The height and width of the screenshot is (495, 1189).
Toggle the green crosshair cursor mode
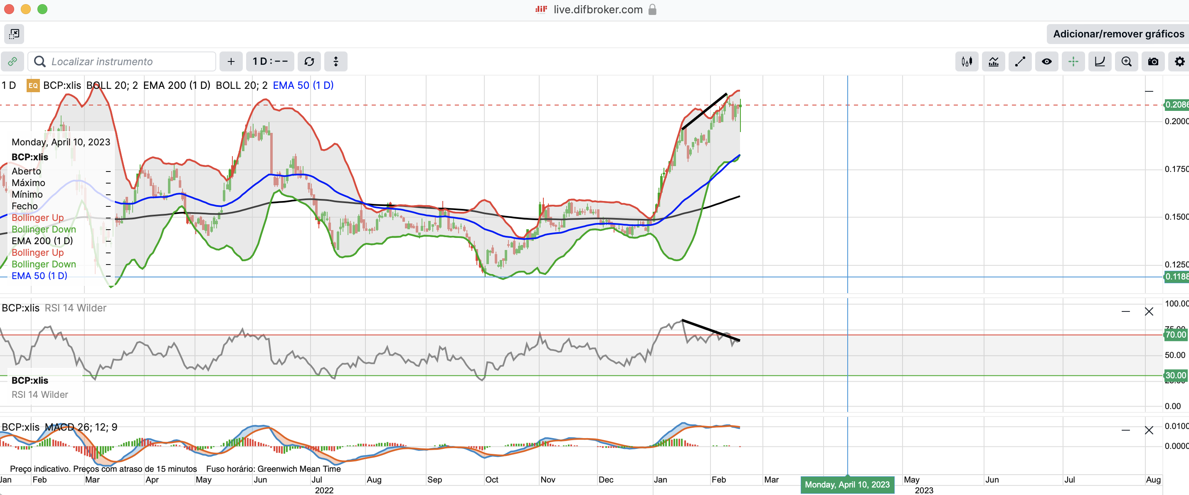coord(1073,61)
